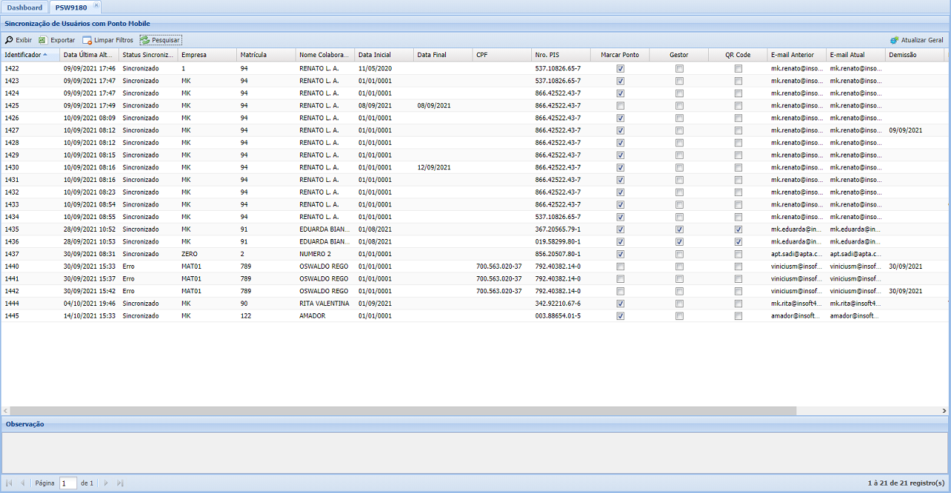Viewport: 951px width, 493px height.
Task: Check QR Code checkbox for row 1445
Action: click(738, 316)
